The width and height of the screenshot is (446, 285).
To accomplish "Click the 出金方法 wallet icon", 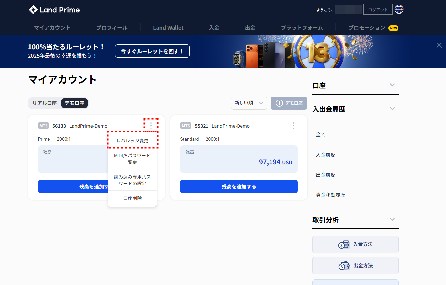I will coord(344,266).
